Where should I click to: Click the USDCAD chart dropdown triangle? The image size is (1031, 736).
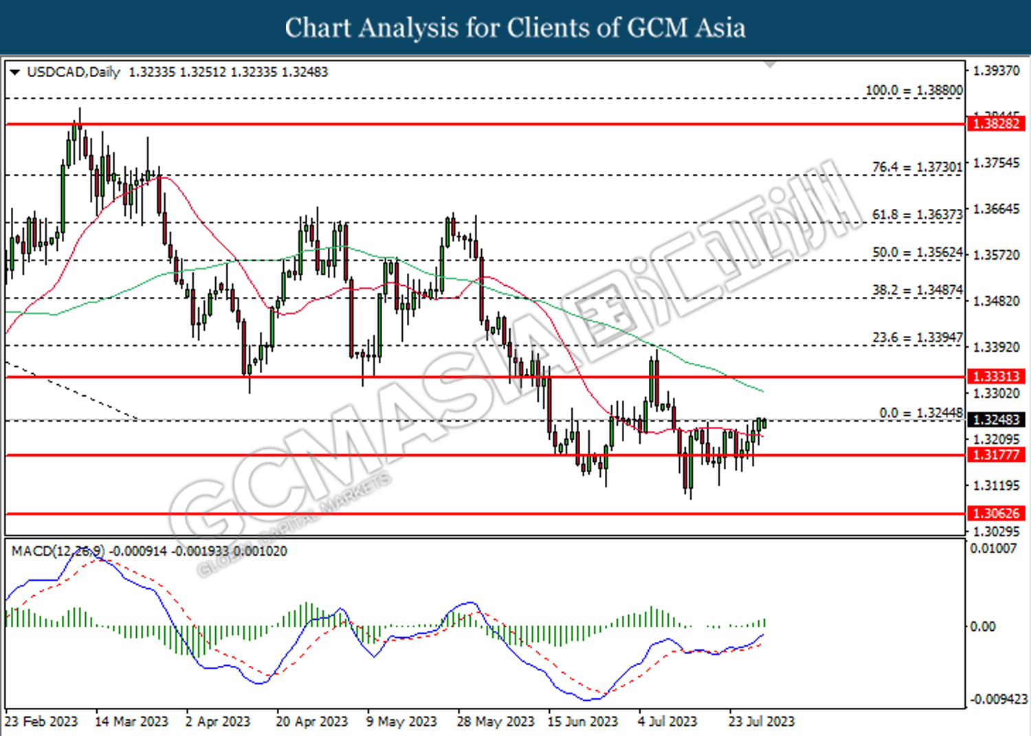(15, 72)
